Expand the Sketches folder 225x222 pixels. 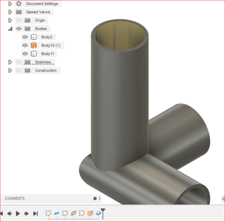click(10, 62)
